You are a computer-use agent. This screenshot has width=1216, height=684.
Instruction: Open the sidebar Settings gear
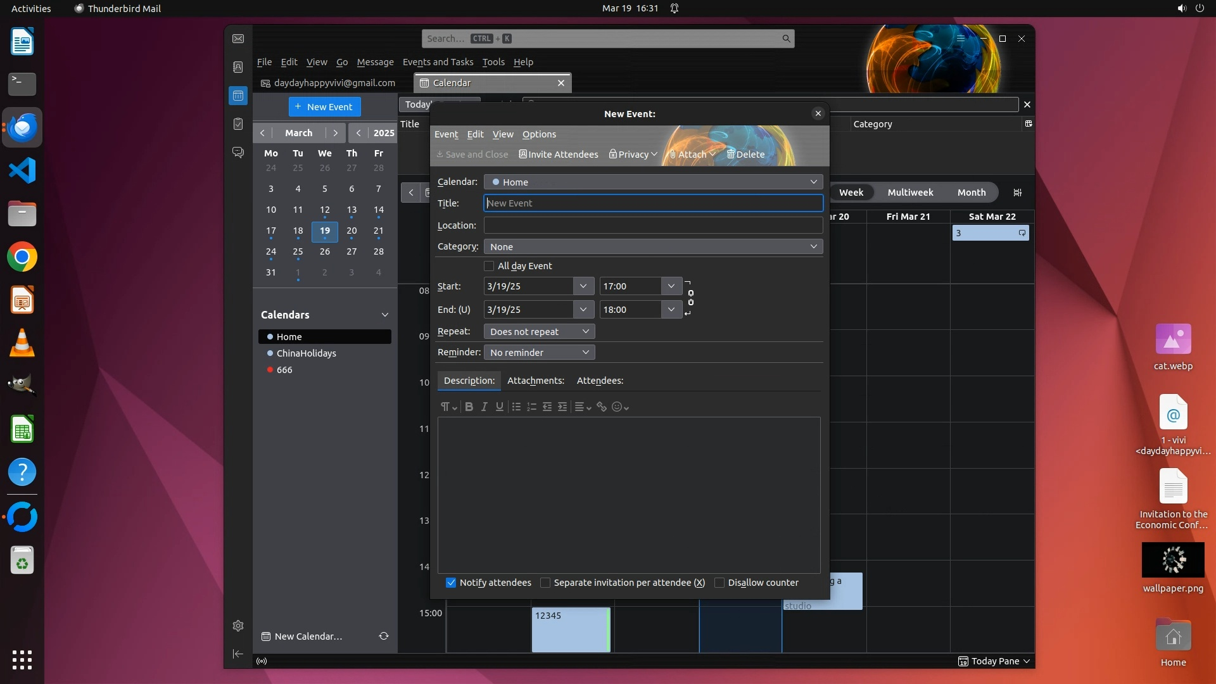point(238,626)
